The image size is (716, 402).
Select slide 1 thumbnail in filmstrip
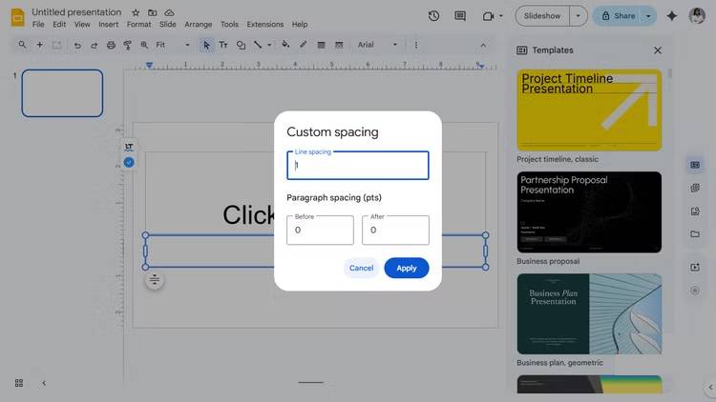tap(62, 93)
